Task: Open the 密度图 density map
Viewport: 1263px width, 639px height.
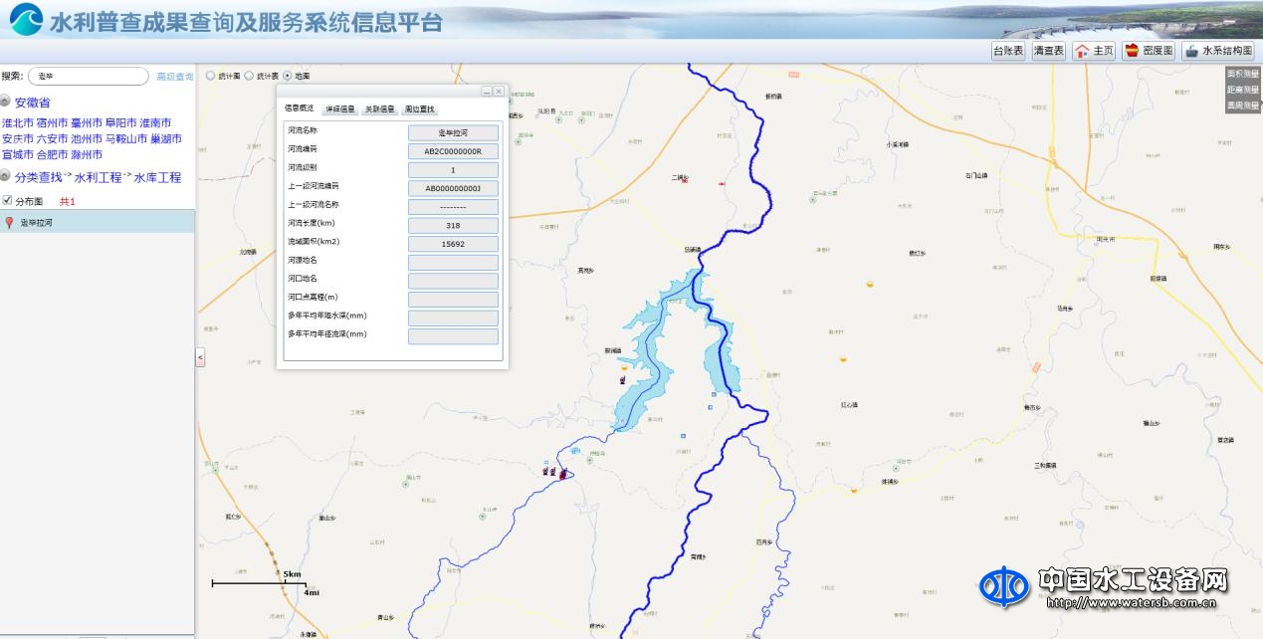Action: (x=1148, y=51)
